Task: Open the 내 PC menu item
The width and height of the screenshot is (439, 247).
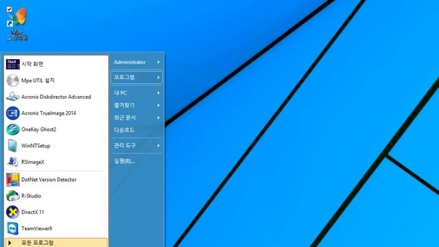Action: click(x=137, y=93)
